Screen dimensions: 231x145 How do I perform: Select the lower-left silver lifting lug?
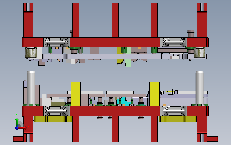pyautogui.click(x=56, y=111)
